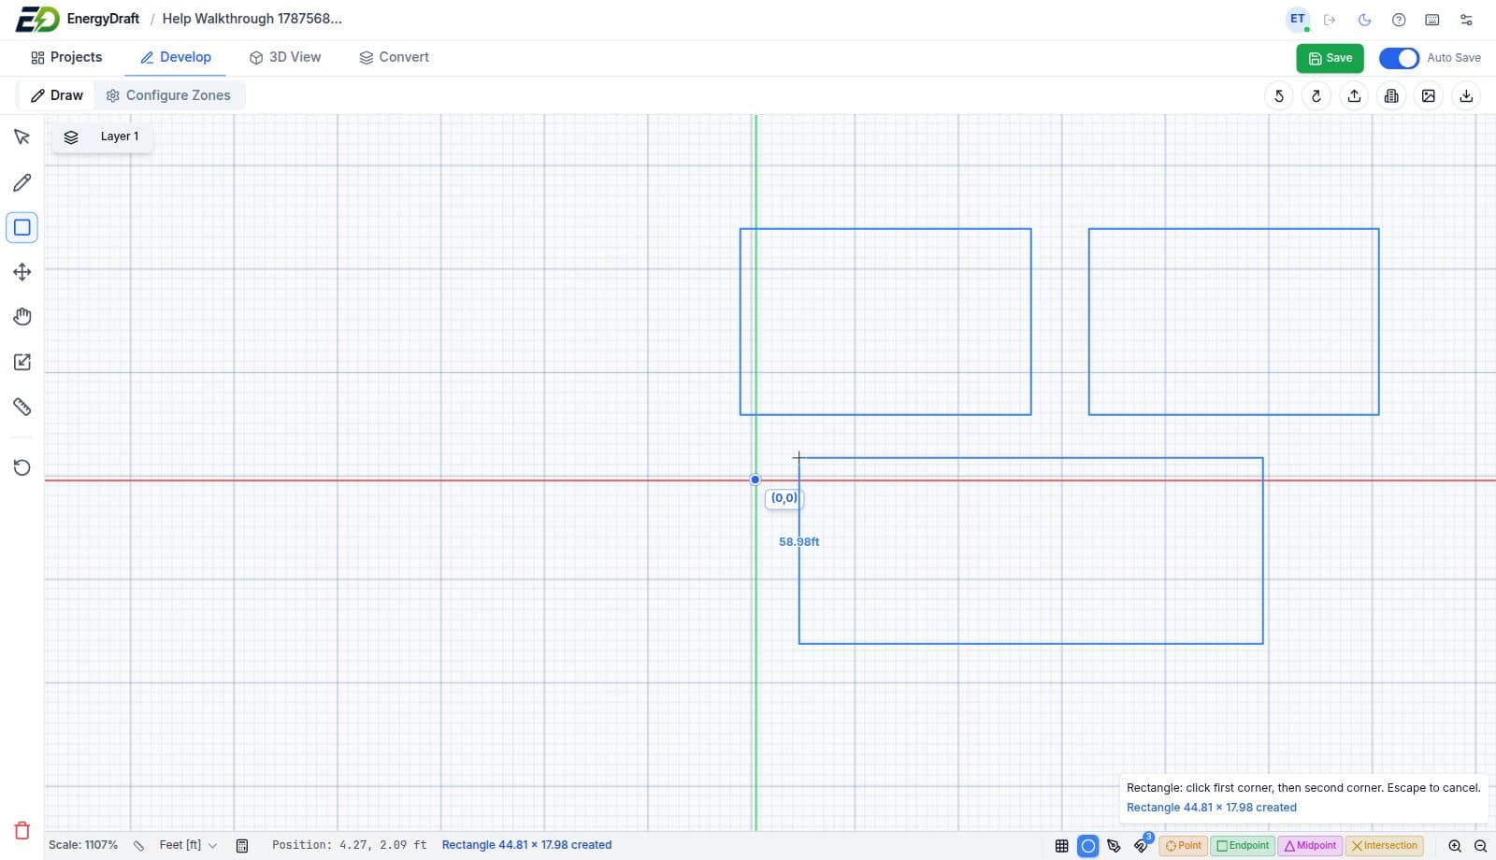Open help question mark icon
The width and height of the screenshot is (1496, 860).
[1399, 20]
